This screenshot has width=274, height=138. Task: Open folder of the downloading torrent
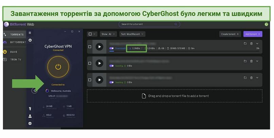click(245, 43)
